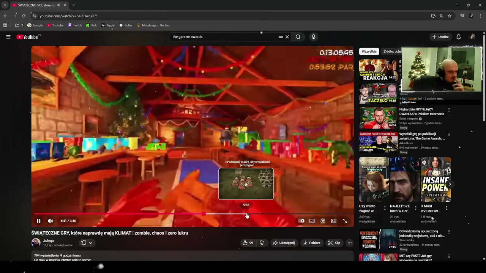The width and height of the screenshot is (486, 273).
Task: Open menu for Odwiedziliśmy opuszczoną video
Action: coord(449,232)
